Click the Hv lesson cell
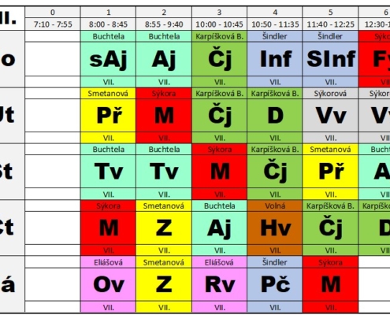Image resolution: width=390 pixels, height=315 pixels. [275, 228]
